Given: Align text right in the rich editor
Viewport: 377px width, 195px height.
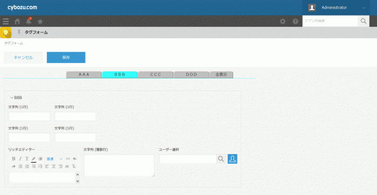Looking at the screenshot, I should click(x=60, y=166).
